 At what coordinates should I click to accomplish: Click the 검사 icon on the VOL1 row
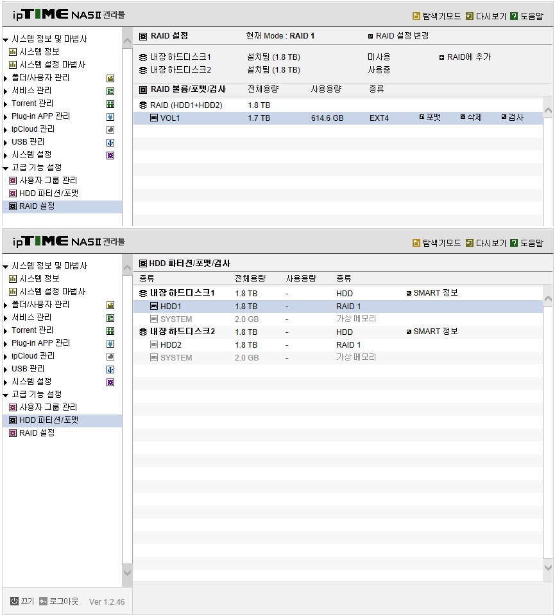pos(504,117)
